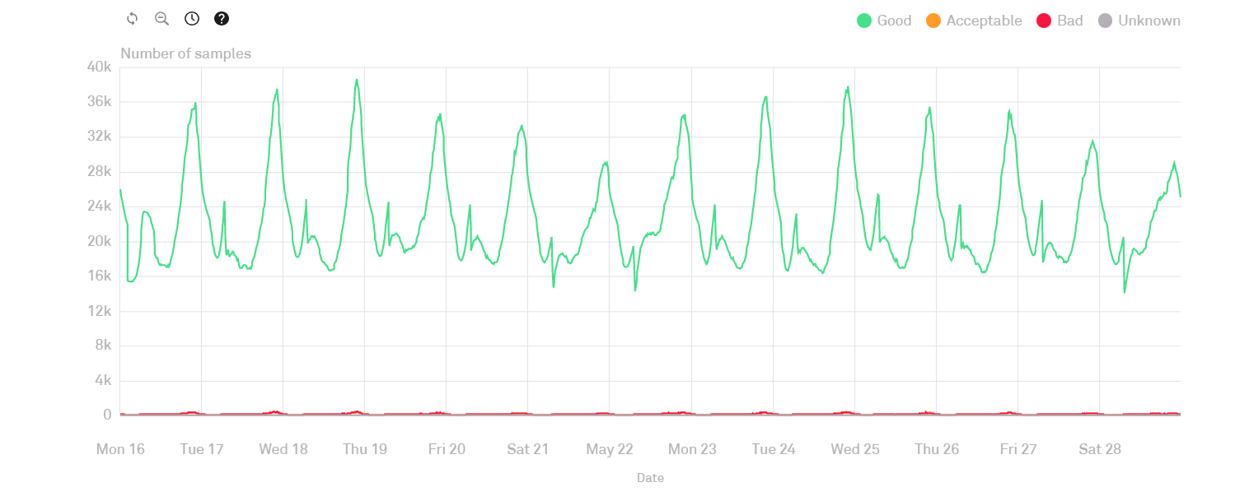Open help via the question mark icon
The width and height of the screenshot is (1235, 501).
click(x=222, y=19)
